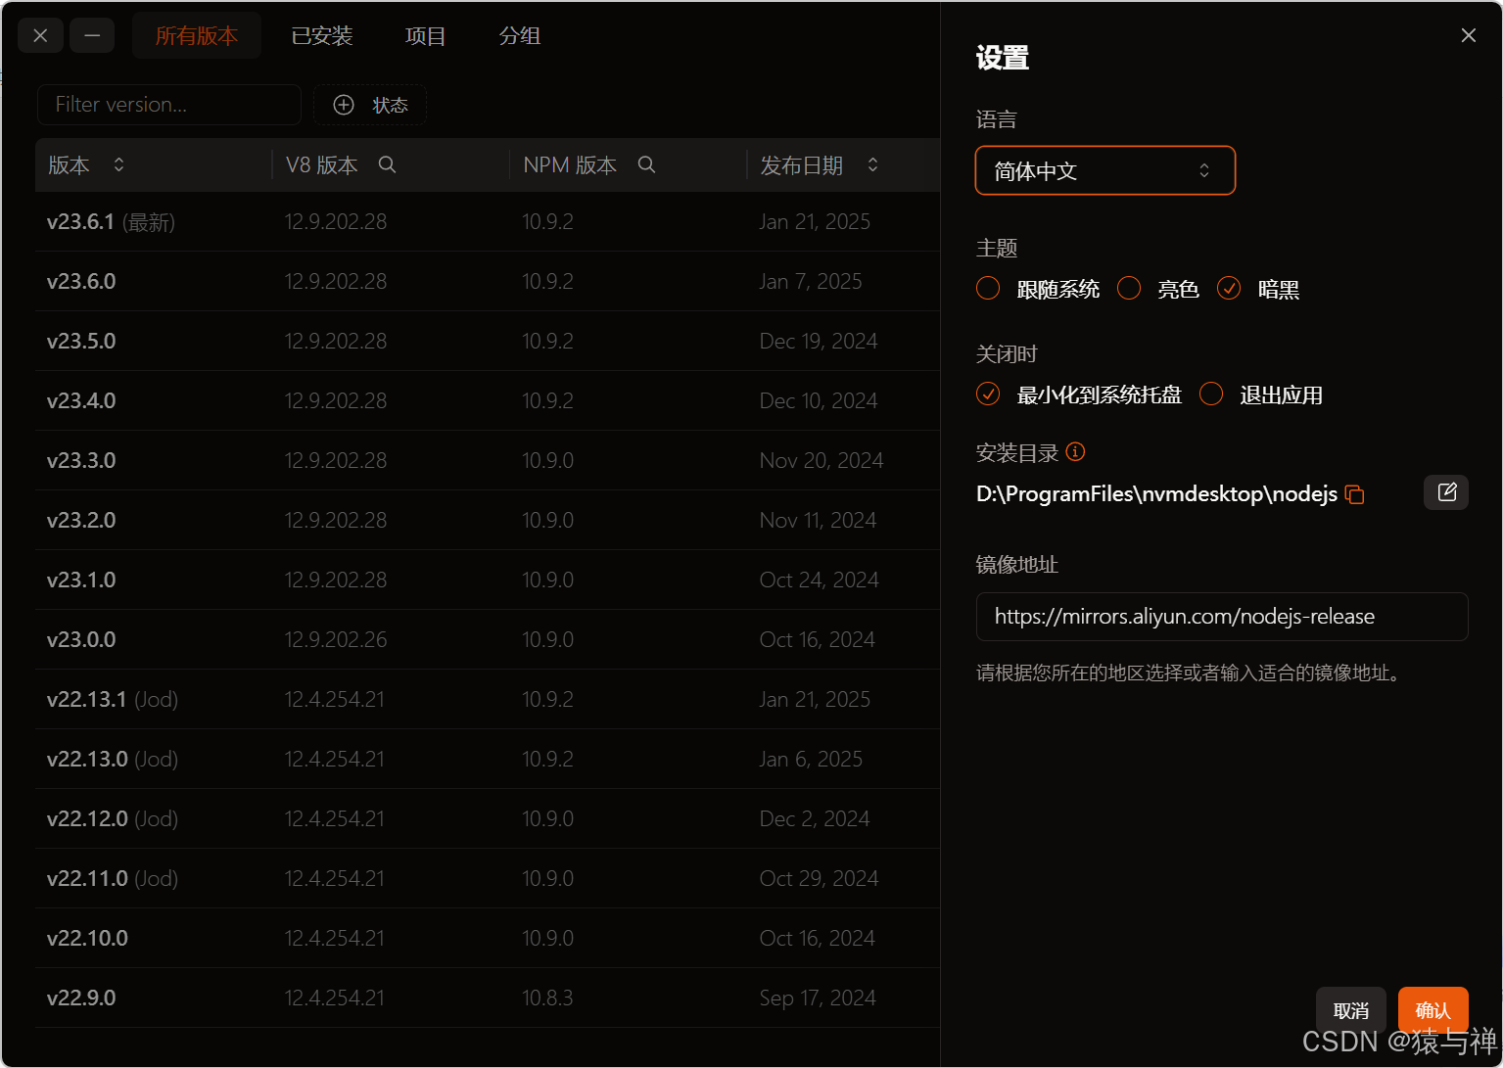Screen dimensions: 1503x1068
Task: Click the Dec 19, 2024 date cell
Action: (819, 342)
